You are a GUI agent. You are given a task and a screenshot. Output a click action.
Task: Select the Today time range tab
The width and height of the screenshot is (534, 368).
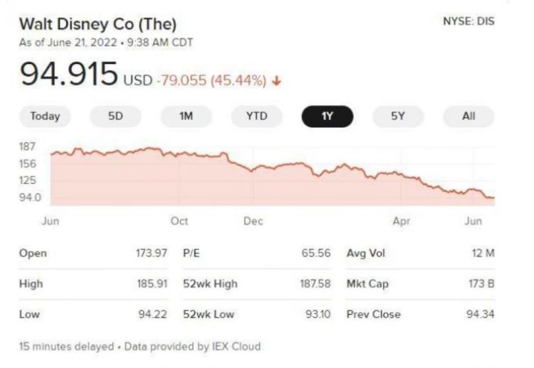tap(45, 117)
